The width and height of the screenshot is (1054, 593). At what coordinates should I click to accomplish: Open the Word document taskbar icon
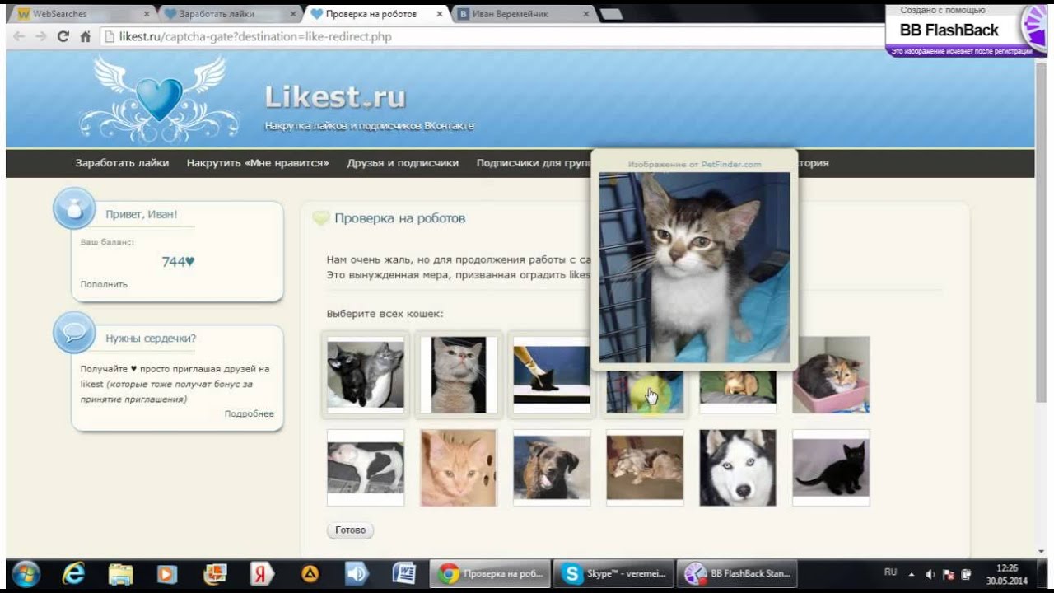pos(403,573)
